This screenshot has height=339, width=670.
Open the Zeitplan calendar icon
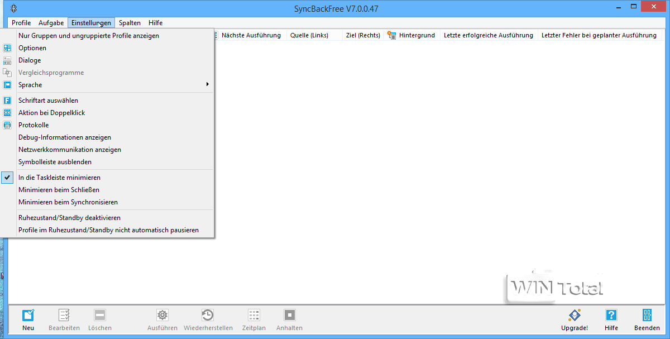[254, 315]
